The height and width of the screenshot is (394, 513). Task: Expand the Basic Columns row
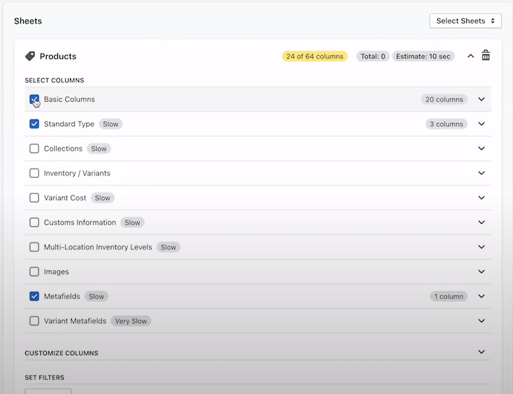pyautogui.click(x=481, y=99)
